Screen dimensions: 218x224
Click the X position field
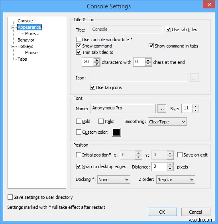click(128, 155)
